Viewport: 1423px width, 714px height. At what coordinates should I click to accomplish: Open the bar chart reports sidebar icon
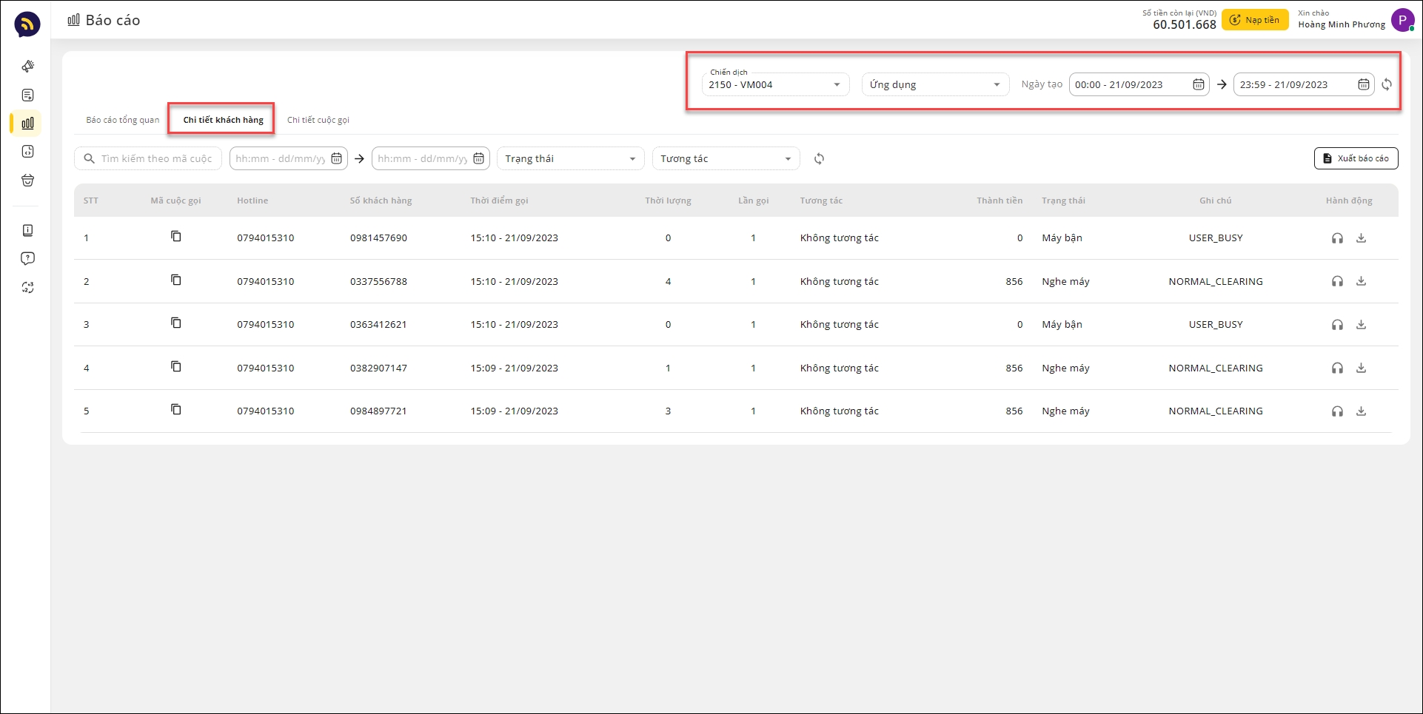tap(27, 124)
